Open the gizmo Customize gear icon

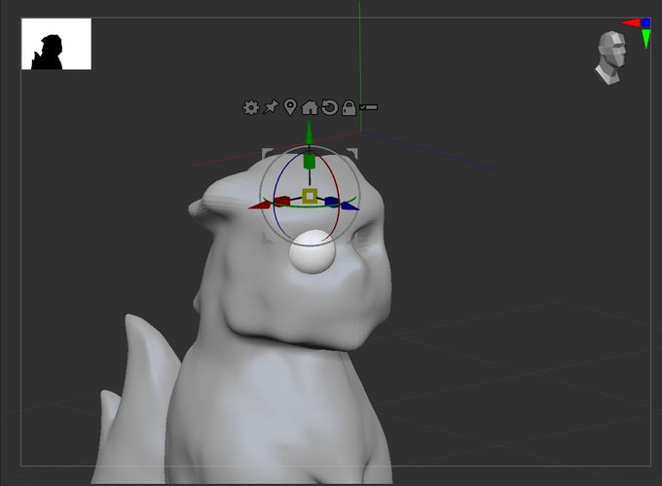click(251, 108)
